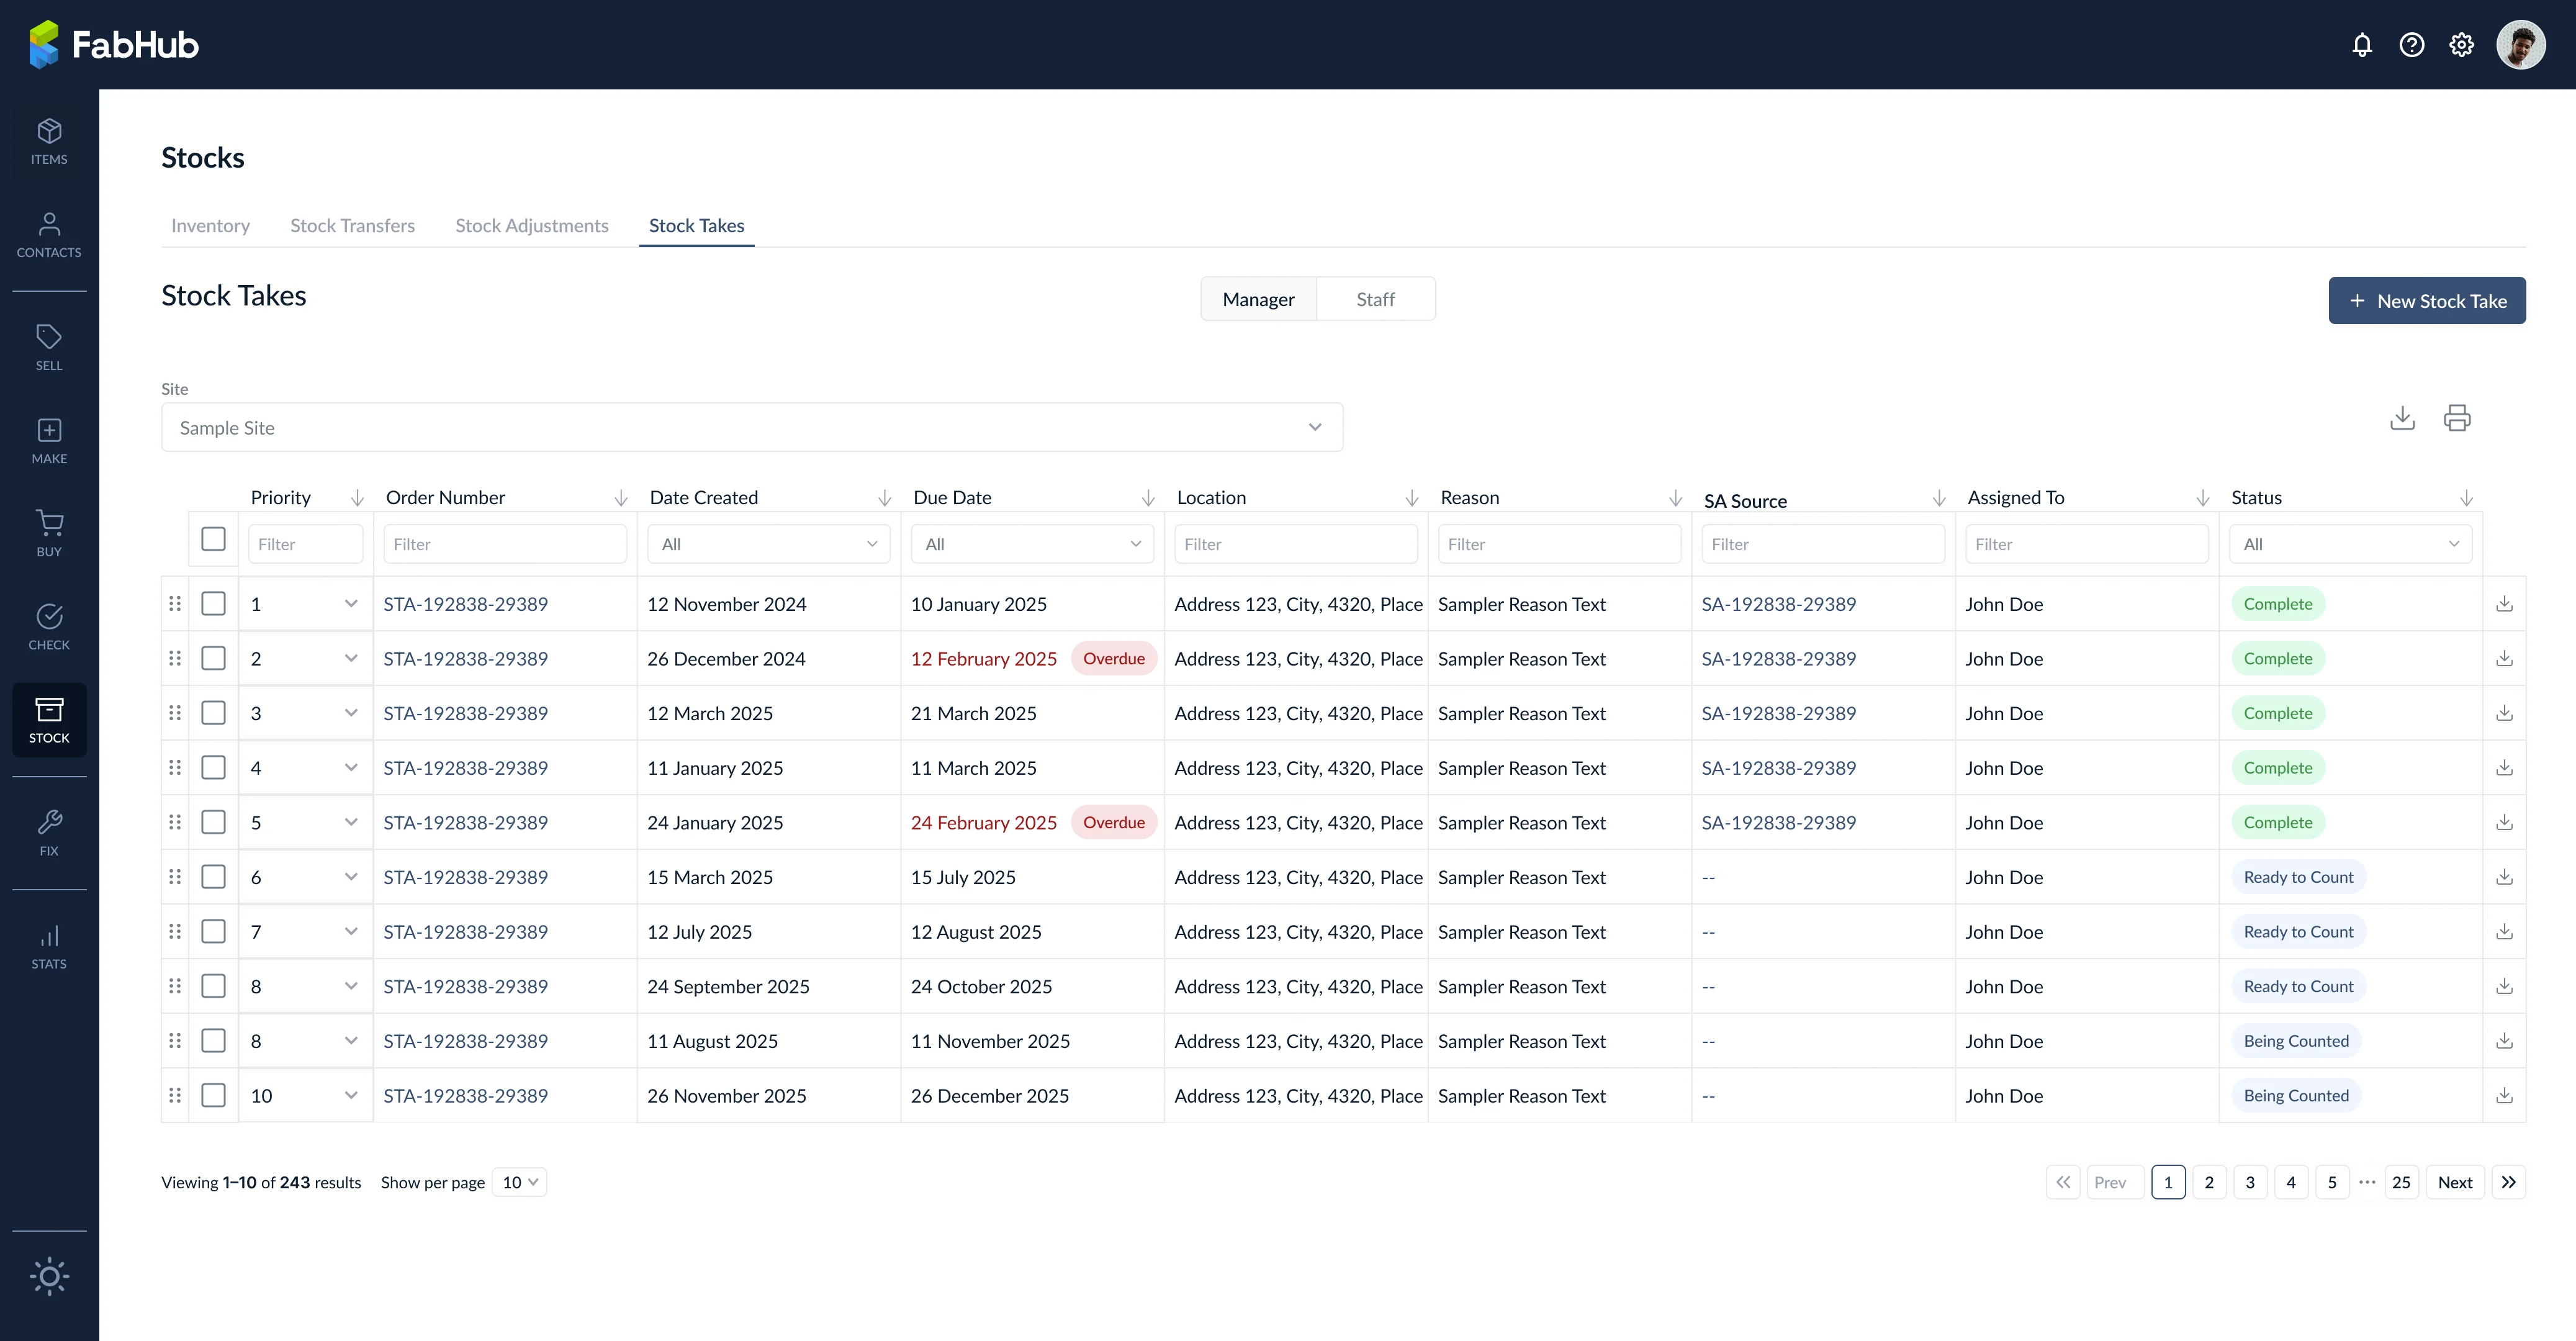
Task: Download the priority 6 row
Action: click(x=2504, y=877)
